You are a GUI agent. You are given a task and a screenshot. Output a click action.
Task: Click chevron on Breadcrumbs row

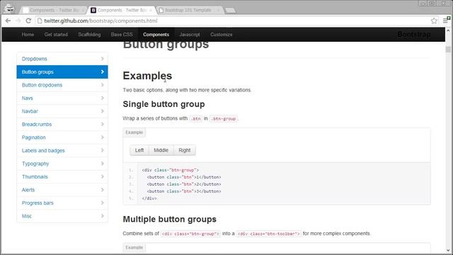pyautogui.click(x=102, y=125)
